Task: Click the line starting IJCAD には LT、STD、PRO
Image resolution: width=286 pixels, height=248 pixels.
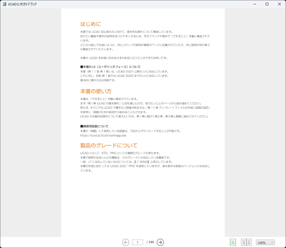Action: point(120,153)
